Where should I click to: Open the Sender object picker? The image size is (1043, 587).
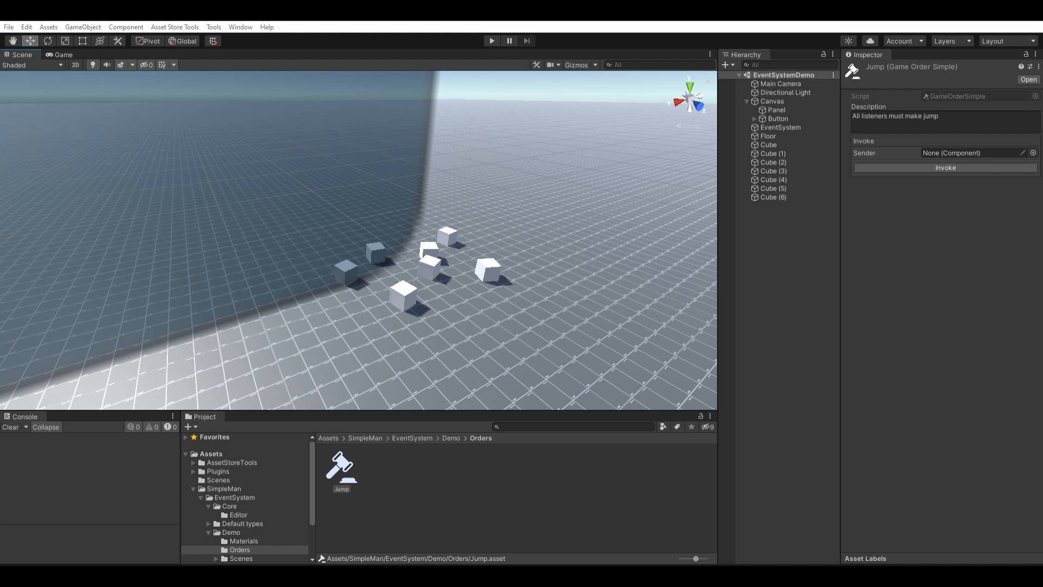pyautogui.click(x=1033, y=153)
